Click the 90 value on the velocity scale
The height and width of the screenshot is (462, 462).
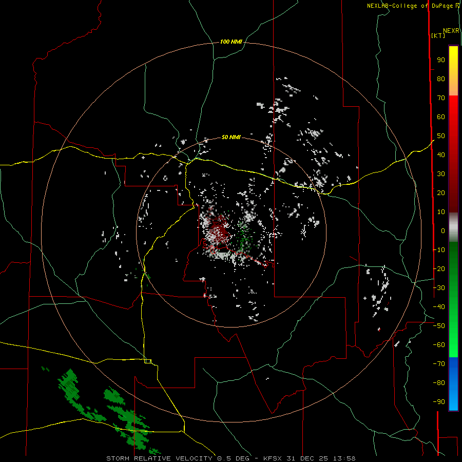441,60
